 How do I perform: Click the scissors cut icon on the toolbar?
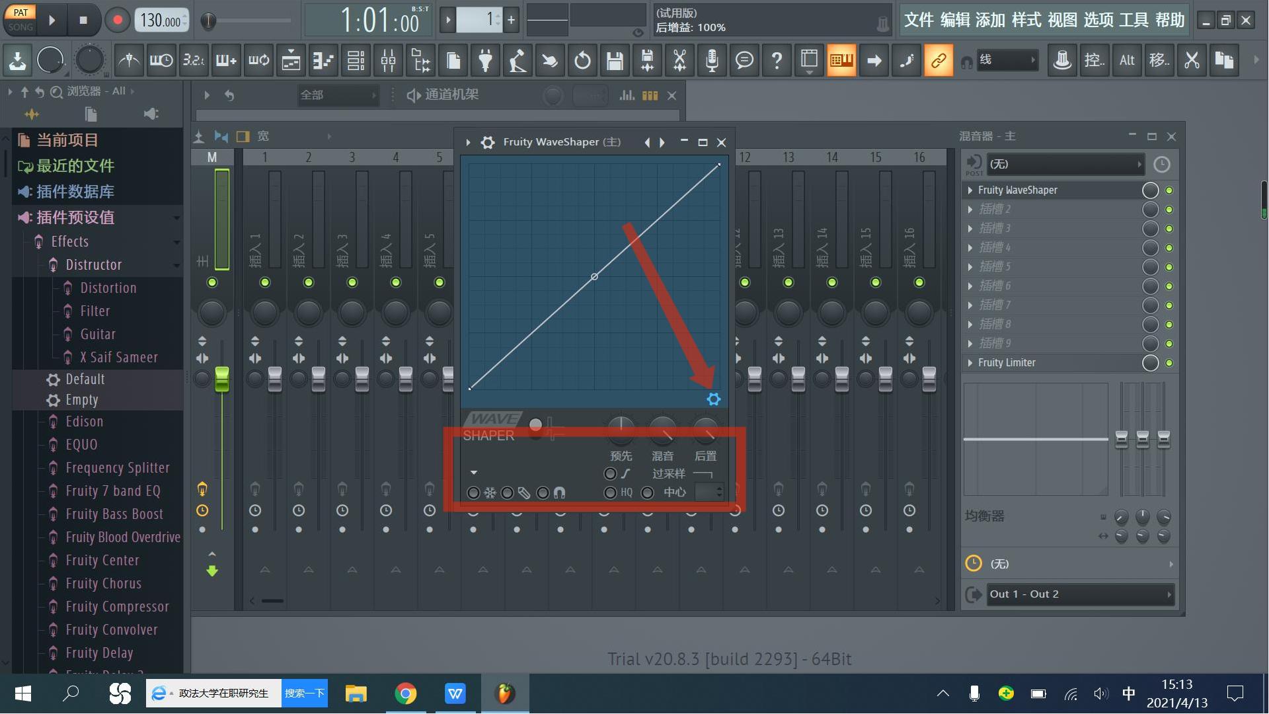pyautogui.click(x=679, y=60)
